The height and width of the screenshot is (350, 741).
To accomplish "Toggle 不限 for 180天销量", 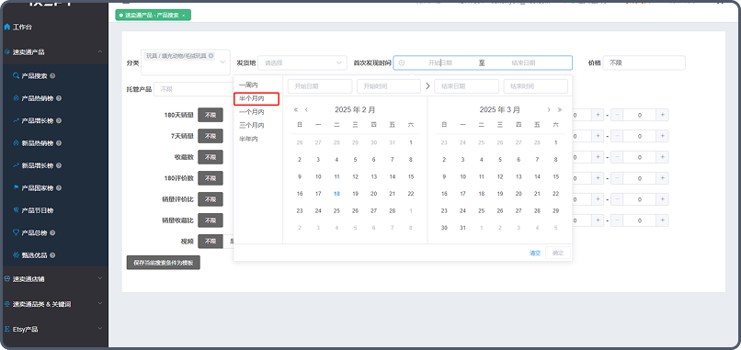I will [211, 115].
